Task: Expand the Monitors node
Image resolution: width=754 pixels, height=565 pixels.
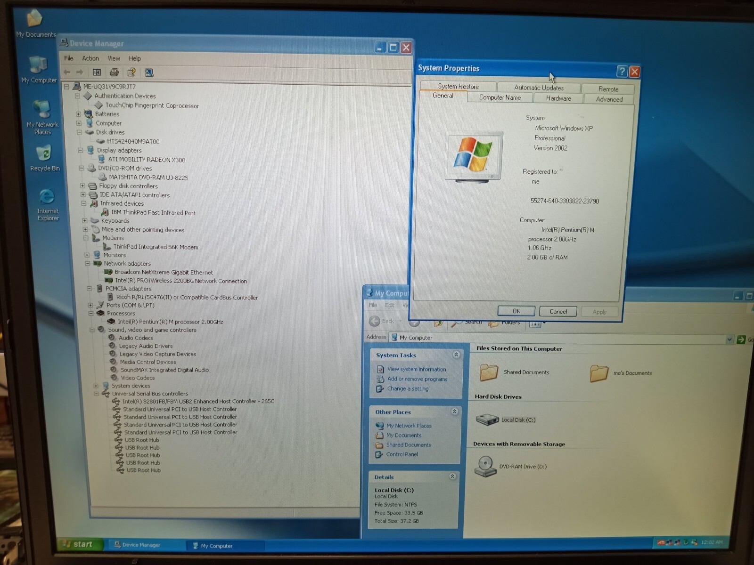Action: pos(87,255)
